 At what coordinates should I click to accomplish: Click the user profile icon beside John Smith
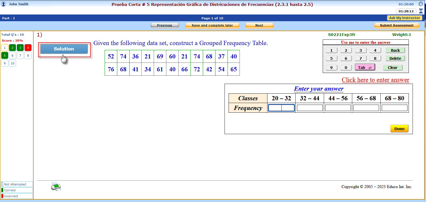point(4,4)
